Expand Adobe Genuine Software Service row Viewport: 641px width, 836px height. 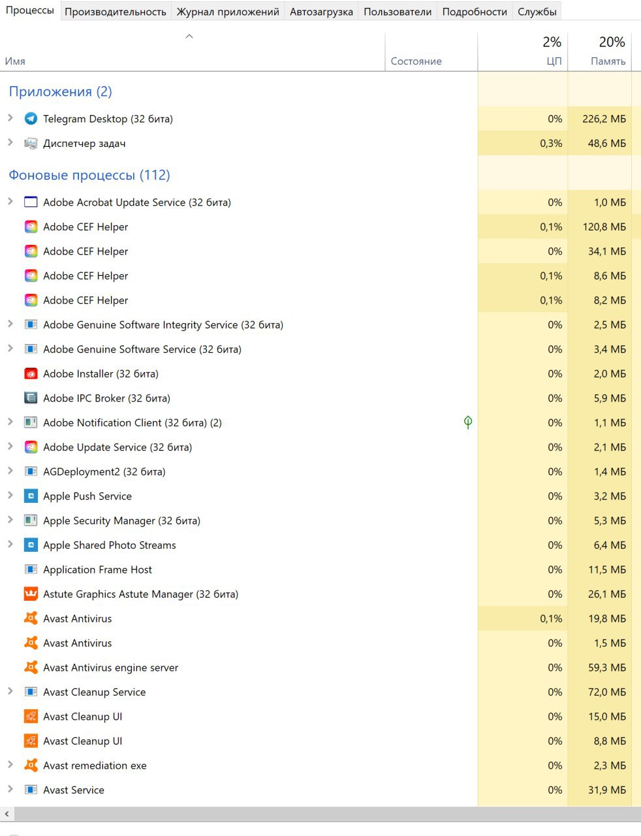pyautogui.click(x=10, y=348)
